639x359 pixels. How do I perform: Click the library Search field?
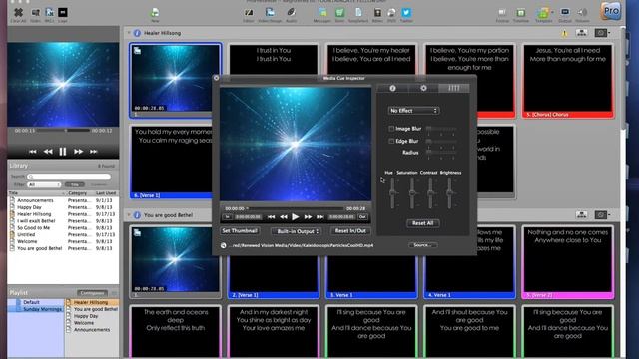[69, 177]
